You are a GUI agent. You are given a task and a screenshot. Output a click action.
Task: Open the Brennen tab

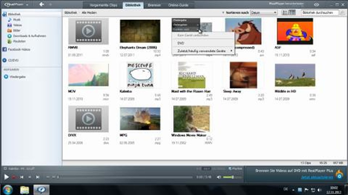tap(154, 5)
